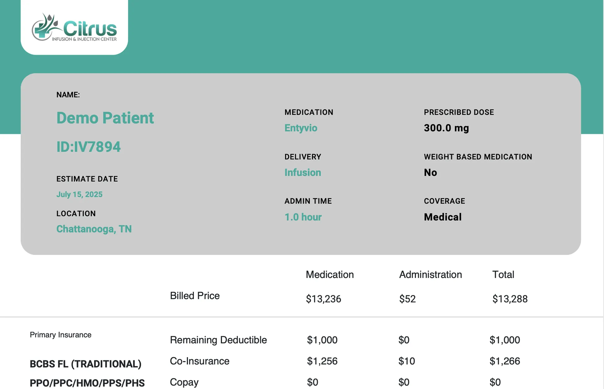Click the 'ESTIMATE DATE' label
The width and height of the screenshot is (604, 389).
tap(87, 179)
